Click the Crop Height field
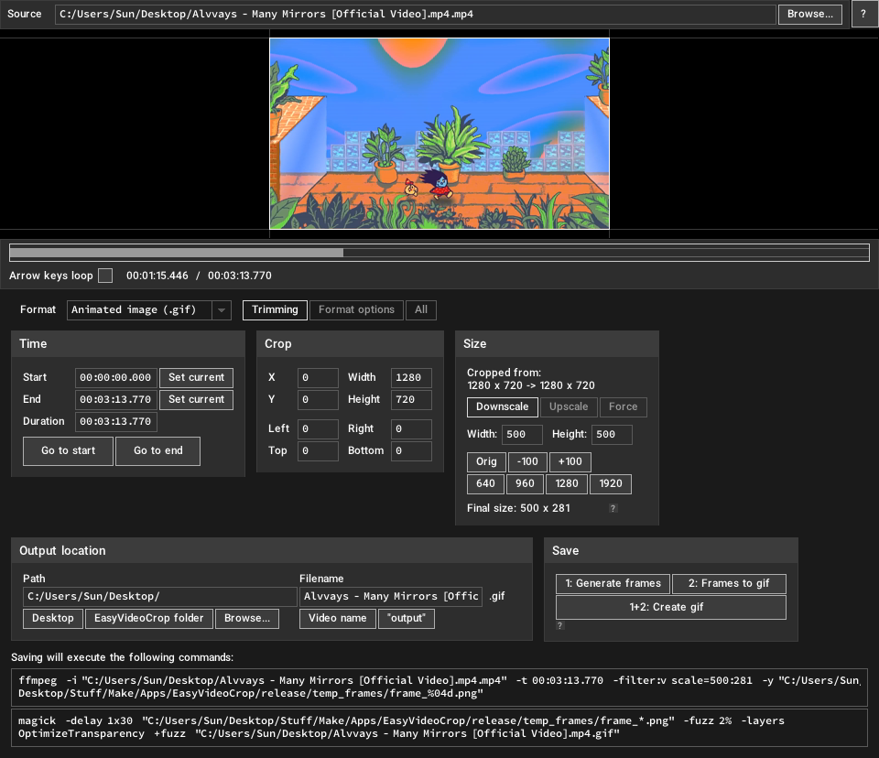879x758 pixels. tap(411, 400)
